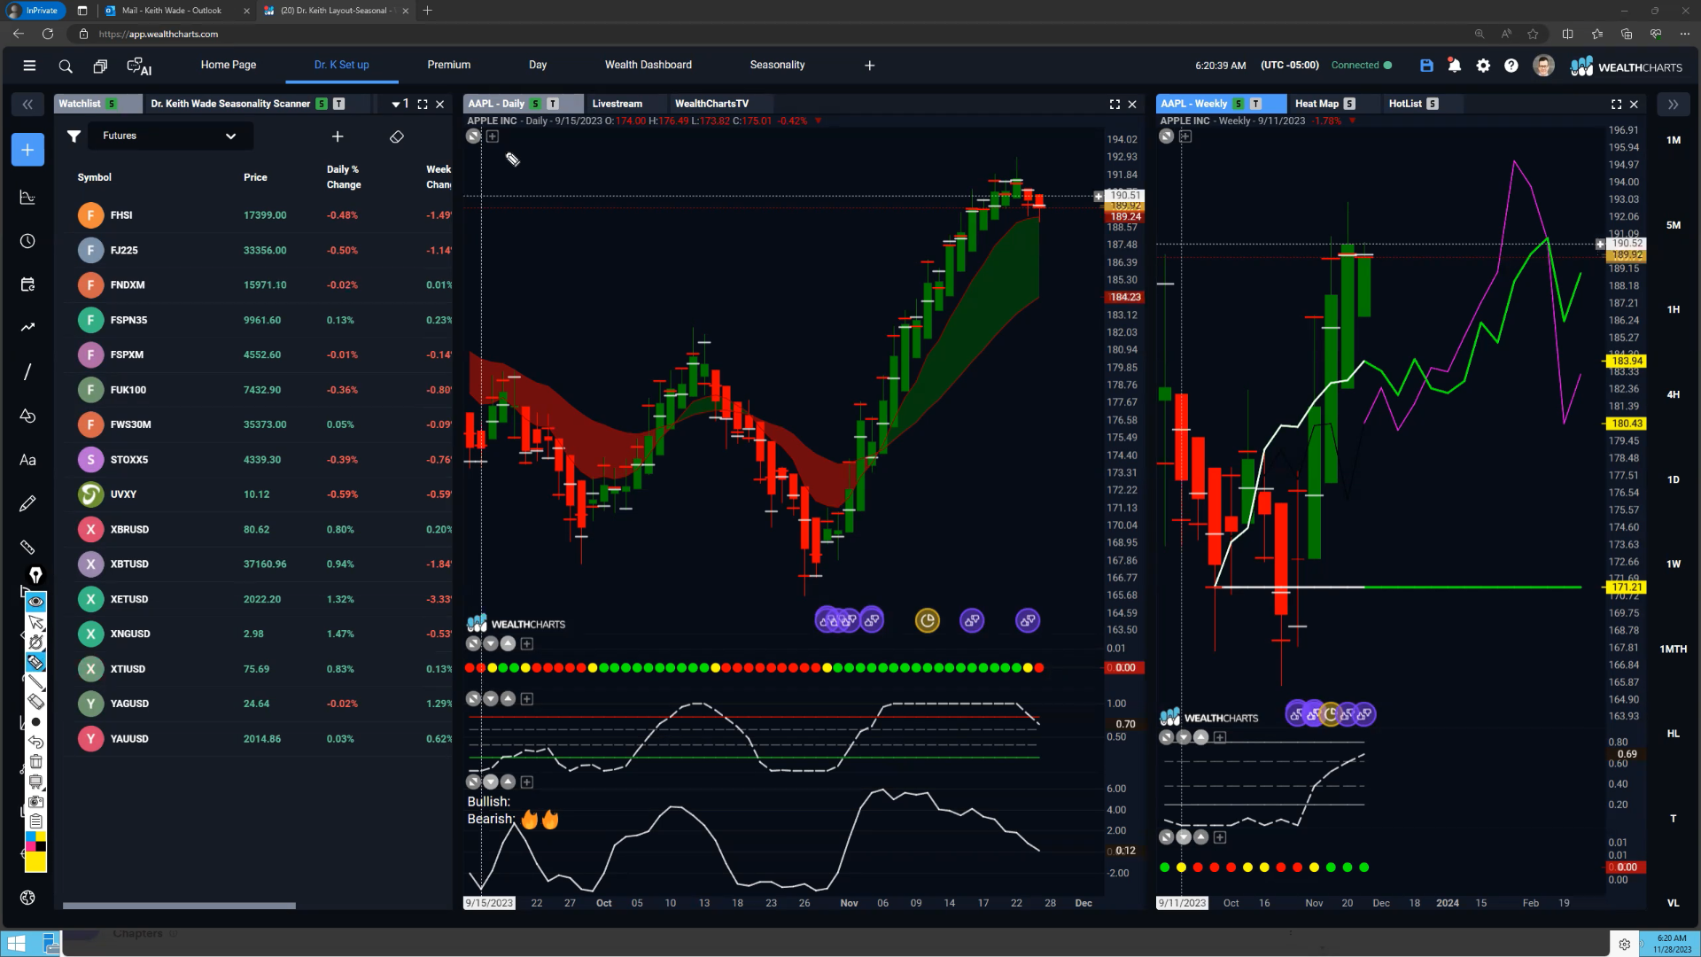This screenshot has height=957, width=1701.
Task: Save layout with the blue disk icon
Action: [x=1426, y=66]
